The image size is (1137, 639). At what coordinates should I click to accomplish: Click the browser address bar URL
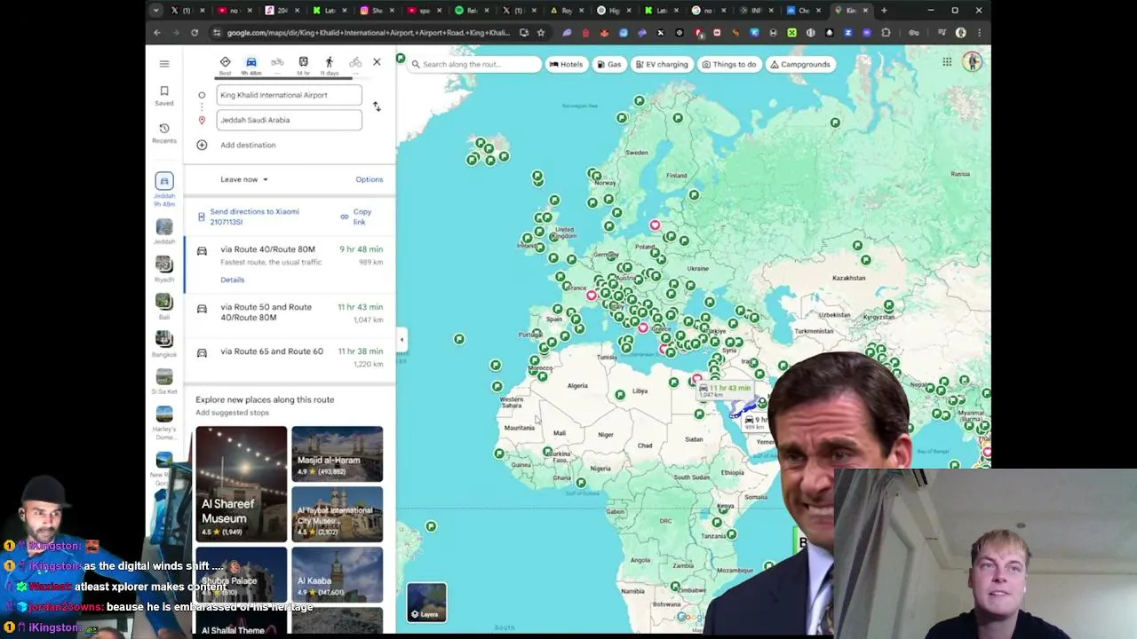pyautogui.click(x=368, y=33)
